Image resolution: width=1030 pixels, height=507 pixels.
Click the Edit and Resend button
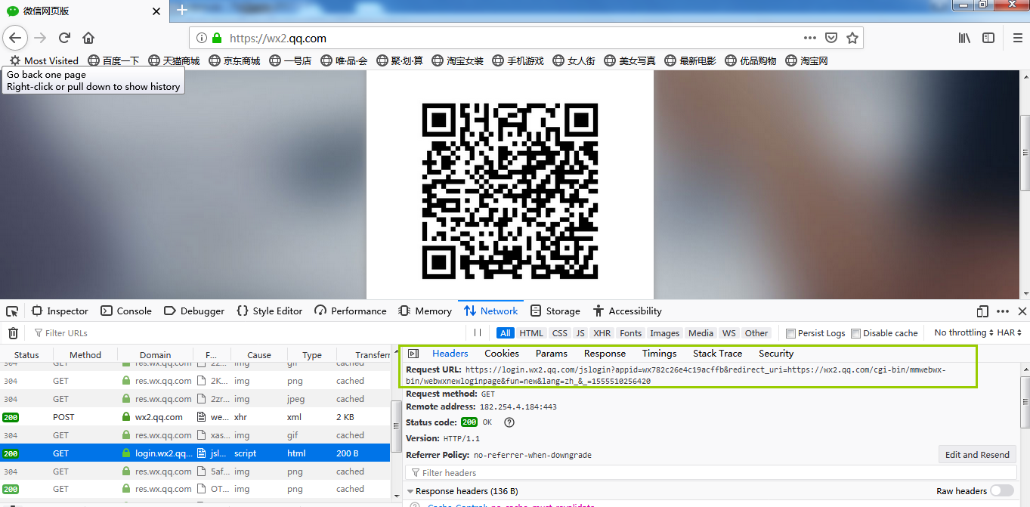977,455
